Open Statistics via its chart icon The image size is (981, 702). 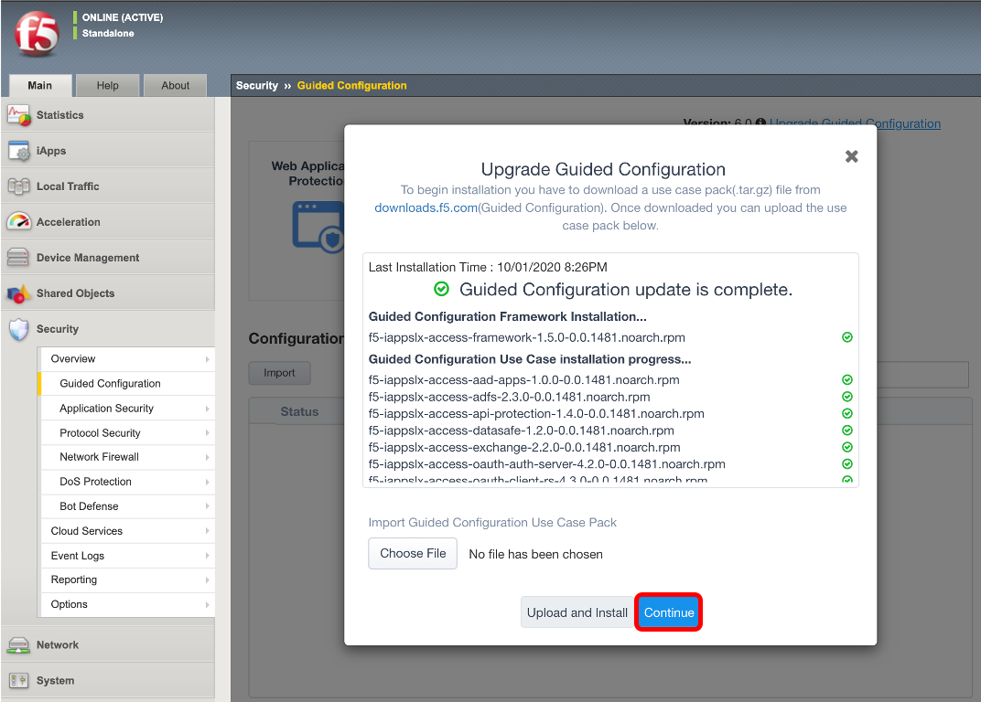(19, 115)
